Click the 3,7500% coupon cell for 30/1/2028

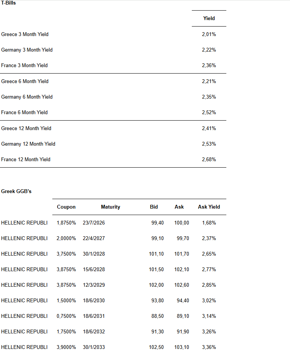66,254
